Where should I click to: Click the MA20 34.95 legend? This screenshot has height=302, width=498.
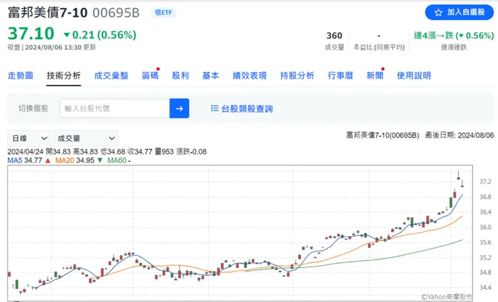(x=79, y=160)
